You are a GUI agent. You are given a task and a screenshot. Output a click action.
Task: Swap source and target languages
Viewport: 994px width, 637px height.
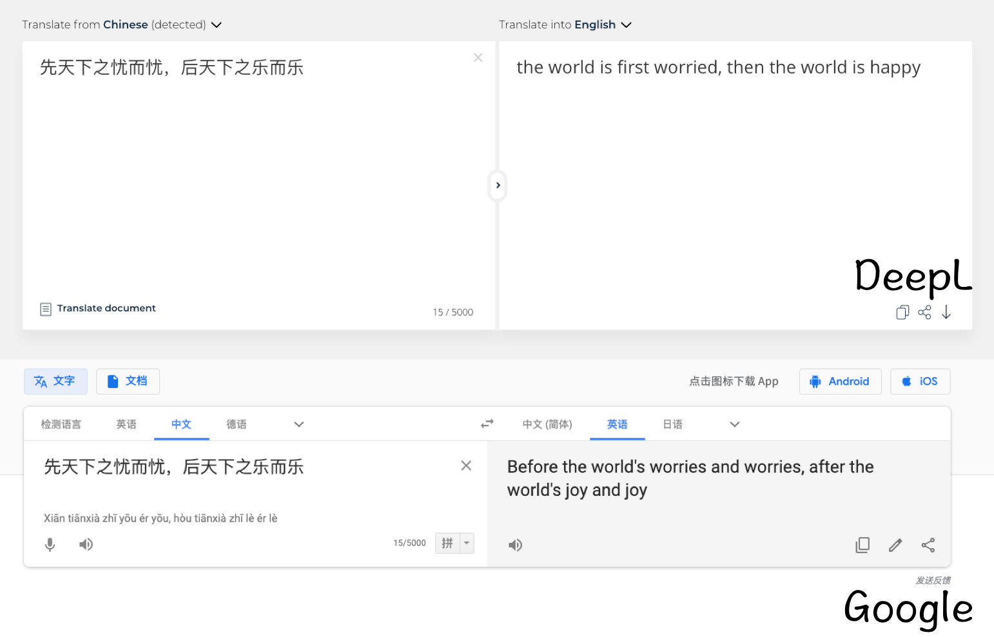pyautogui.click(x=487, y=424)
